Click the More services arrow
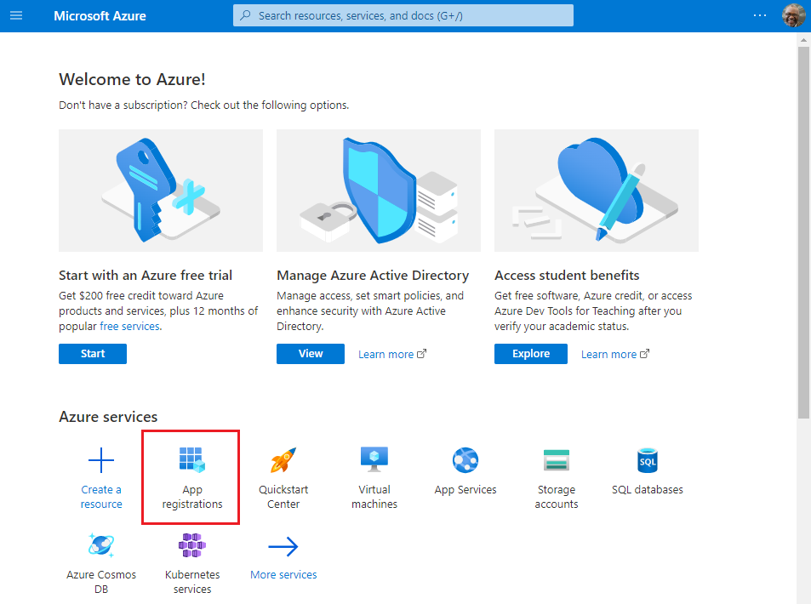Image resolution: width=811 pixels, height=604 pixels. point(283,545)
